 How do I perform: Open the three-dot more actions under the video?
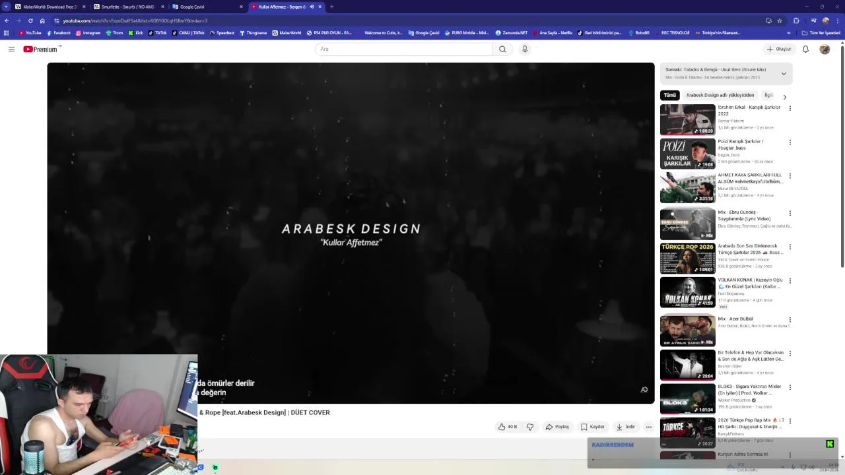point(648,427)
